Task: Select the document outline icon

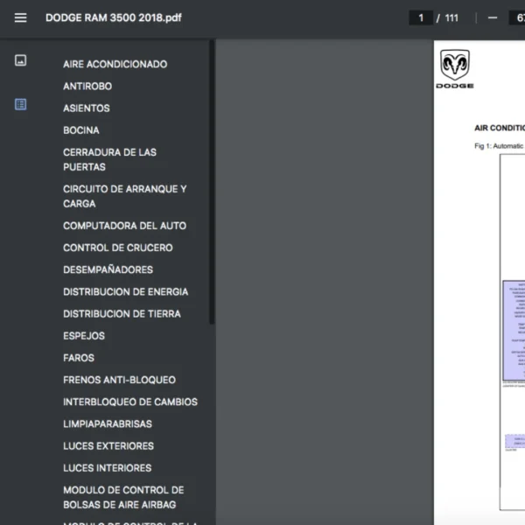Action: click(20, 104)
